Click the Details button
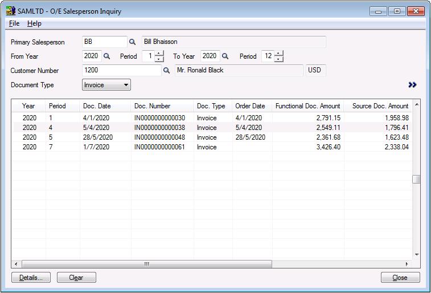 pyautogui.click(x=31, y=278)
